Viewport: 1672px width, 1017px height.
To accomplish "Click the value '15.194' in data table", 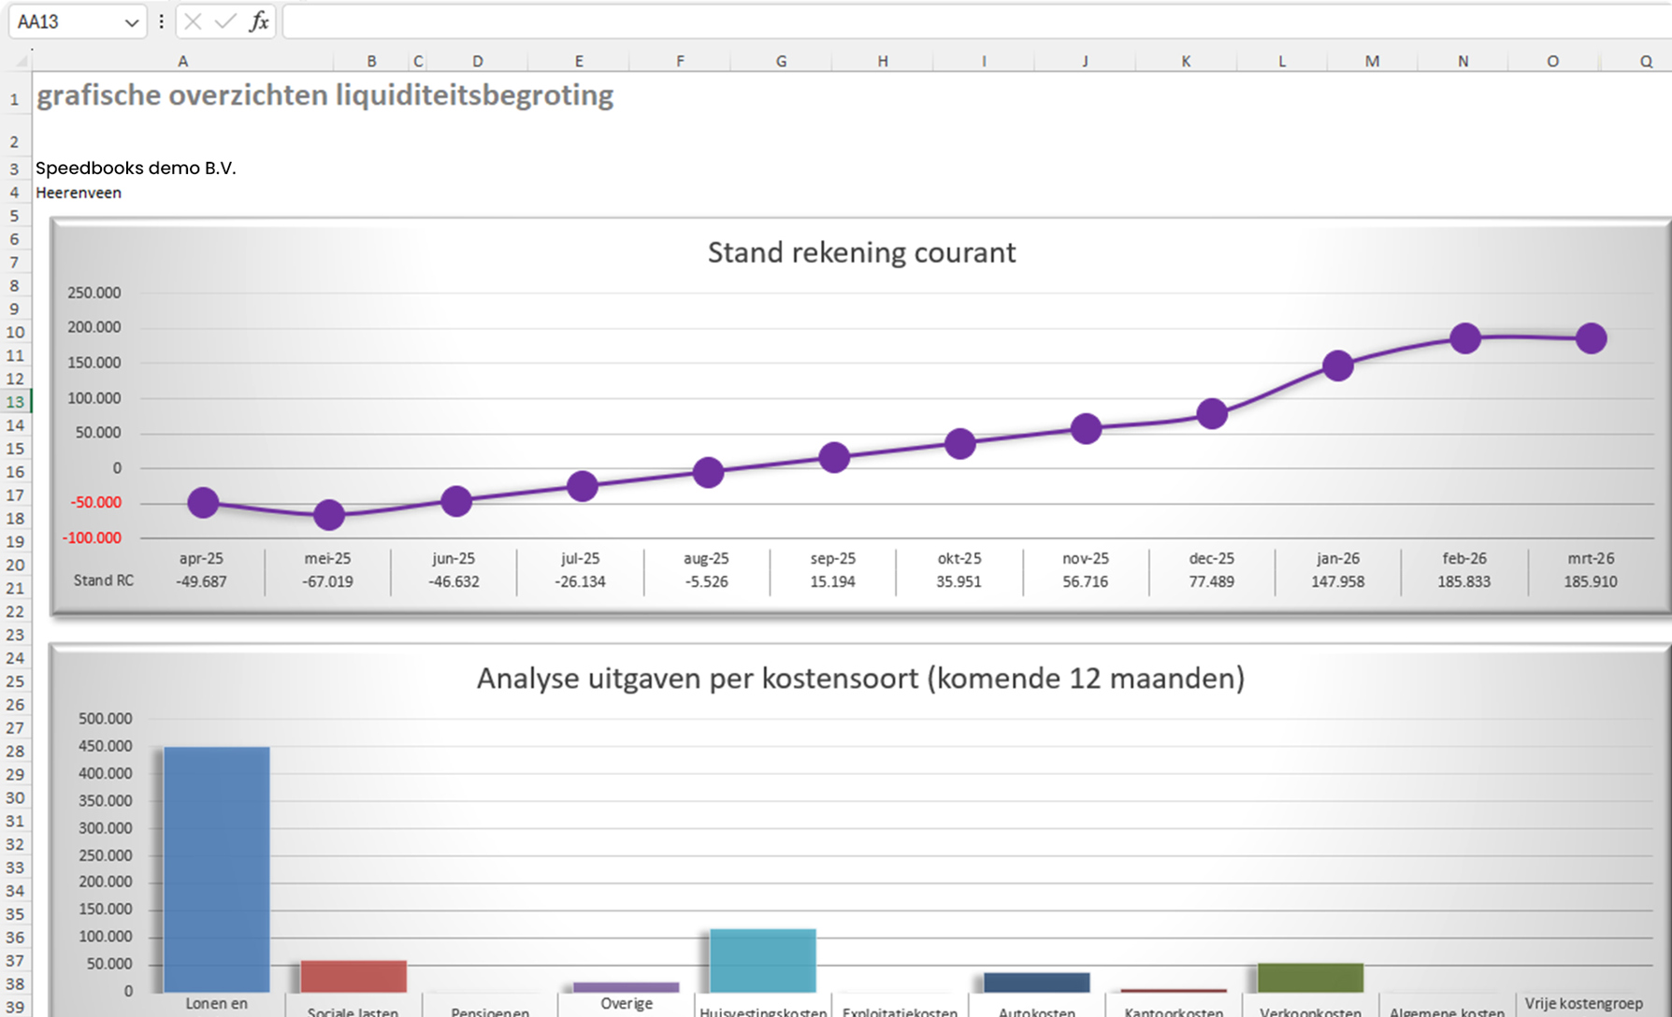I will coord(832,581).
